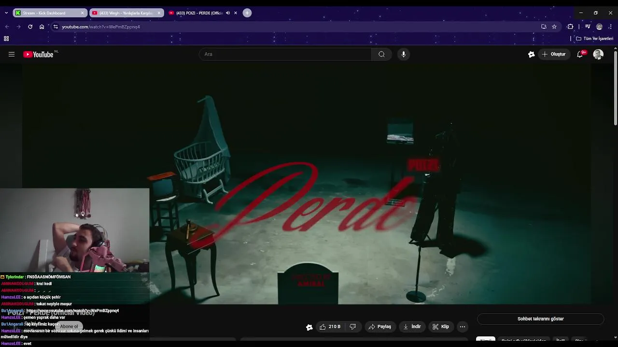
Task: View site information icon in address bar
Action: (x=56, y=27)
